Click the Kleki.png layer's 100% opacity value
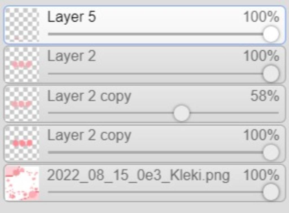This screenshot has width=289, height=213. click(261, 176)
